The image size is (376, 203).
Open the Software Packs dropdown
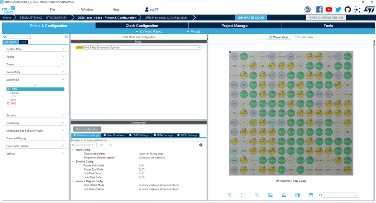point(149,31)
